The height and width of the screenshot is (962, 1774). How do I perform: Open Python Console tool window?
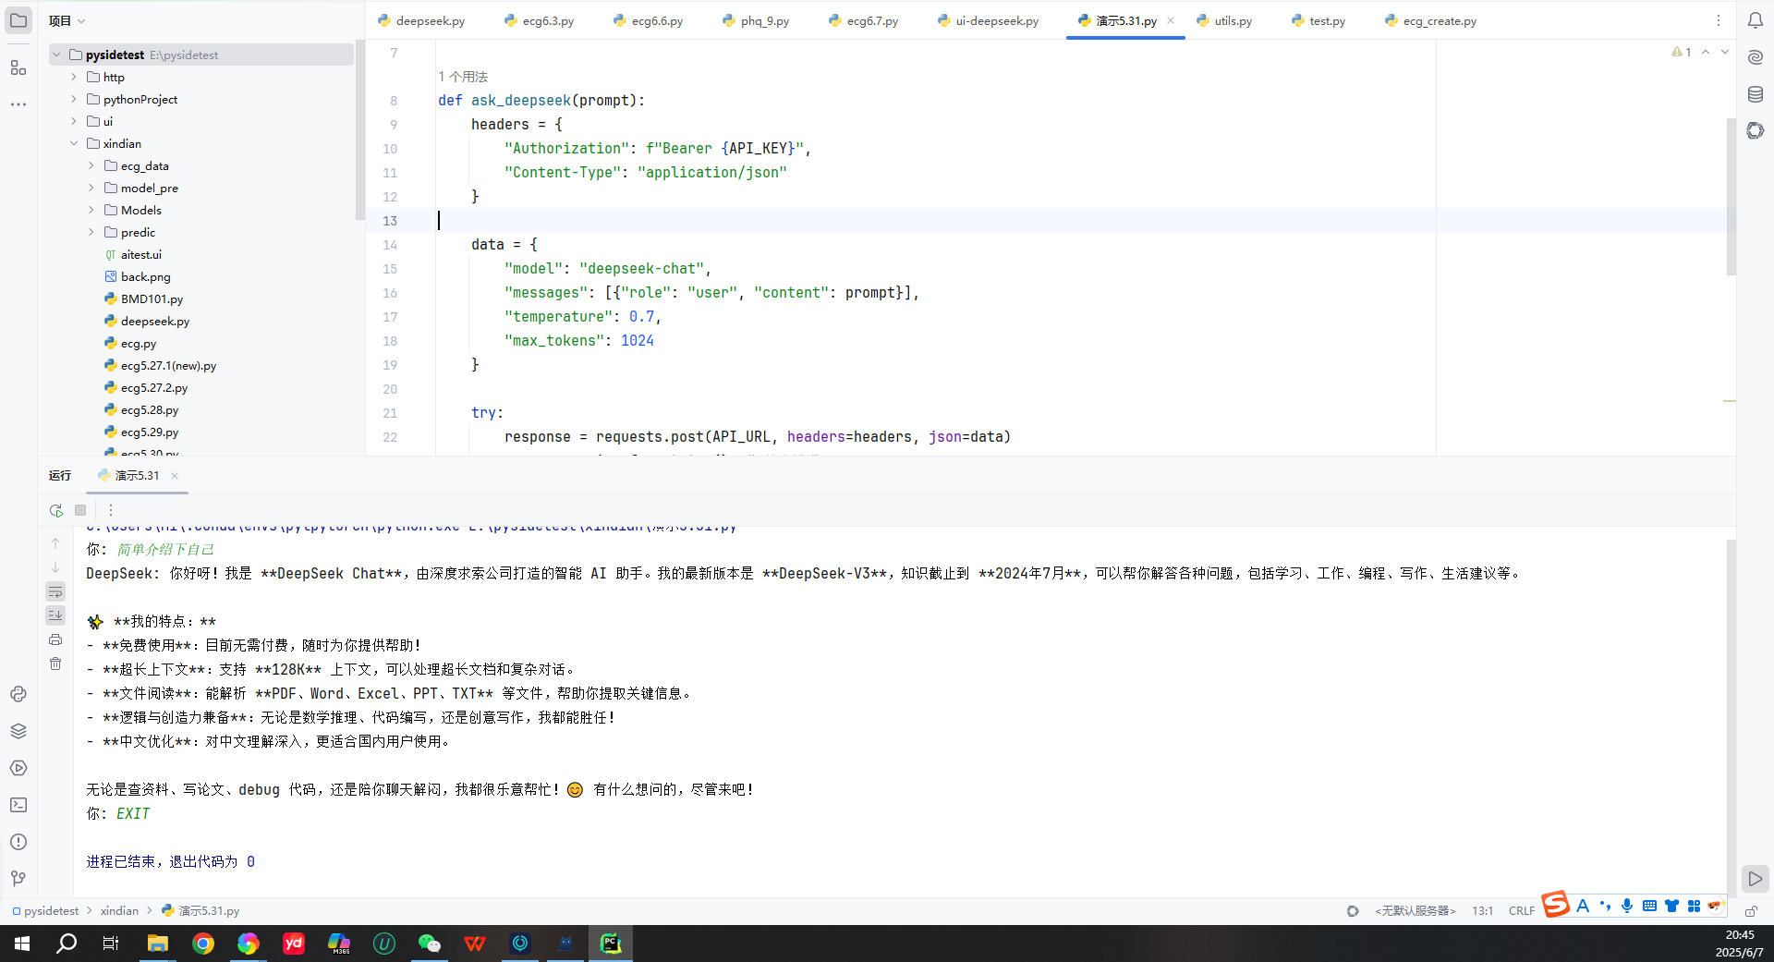pos(18,694)
